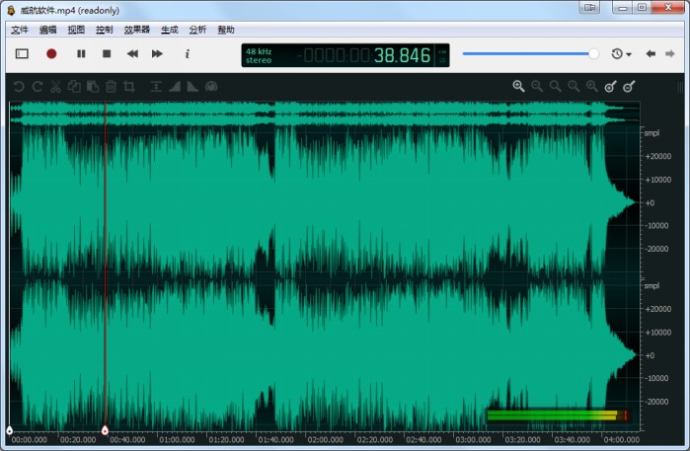Fast forward with the double-right arrow button
The height and width of the screenshot is (451, 690).
(x=157, y=53)
